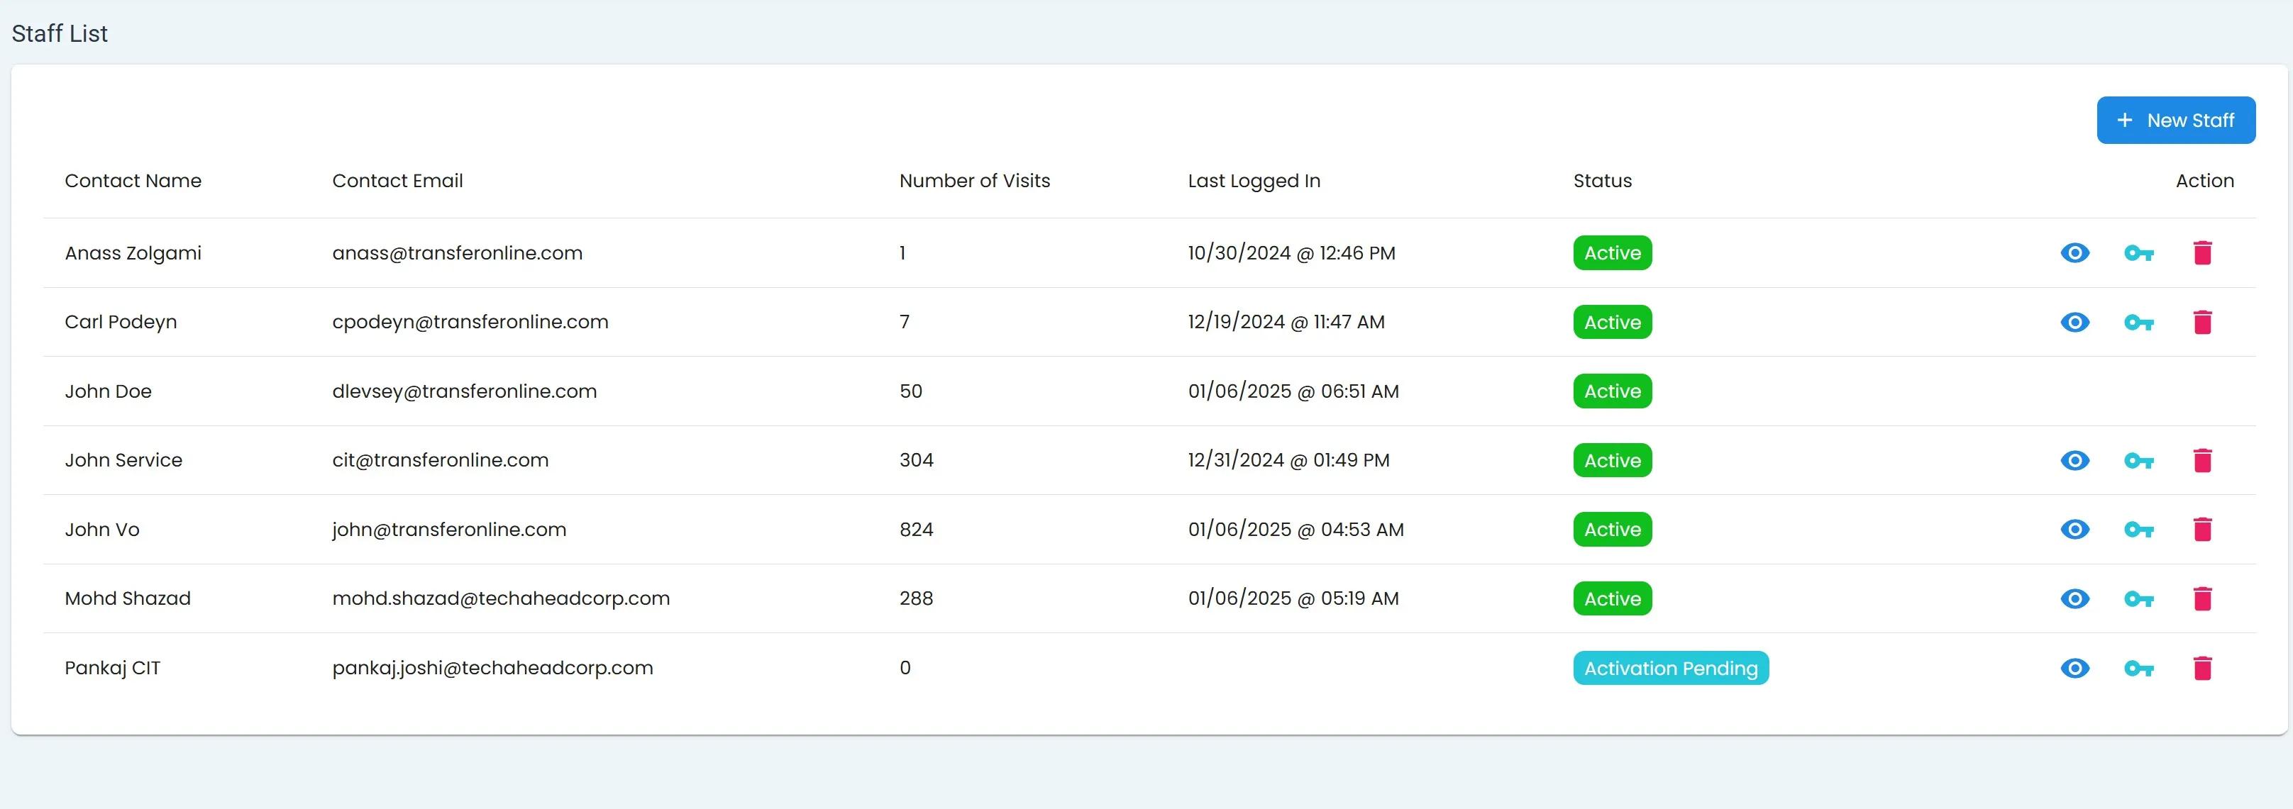Delete John Vo staff member
The image size is (2293, 809).
tap(2202, 530)
